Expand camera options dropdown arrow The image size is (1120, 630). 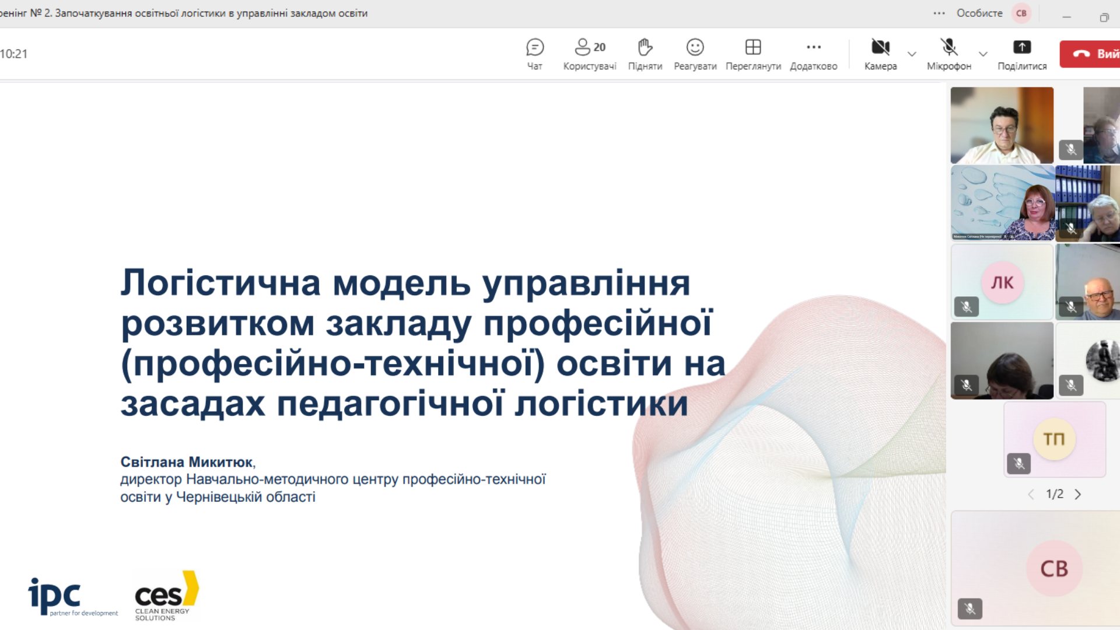coord(912,54)
